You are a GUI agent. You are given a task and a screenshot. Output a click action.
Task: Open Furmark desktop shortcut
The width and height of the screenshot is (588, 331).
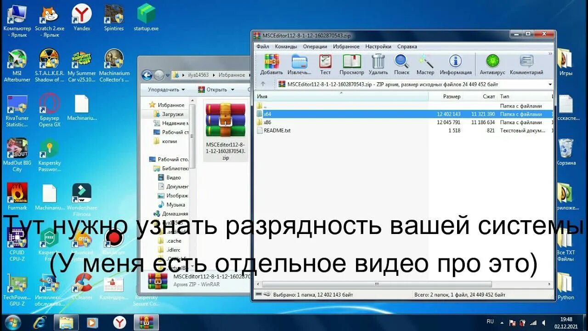click(x=17, y=197)
